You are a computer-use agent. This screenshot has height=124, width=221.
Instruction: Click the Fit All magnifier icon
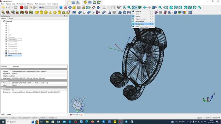[x=125, y=8]
